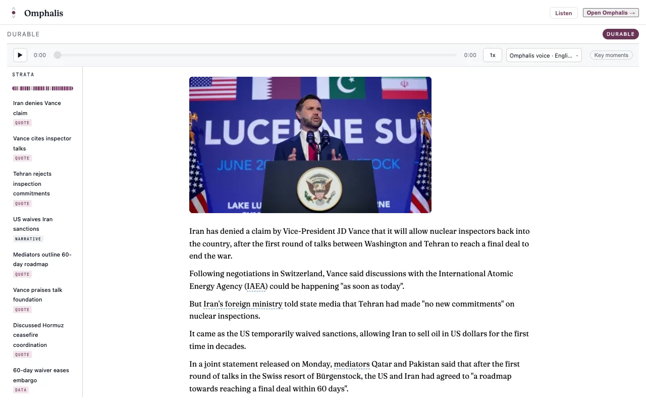Click the Omphalis logo icon

point(14,13)
